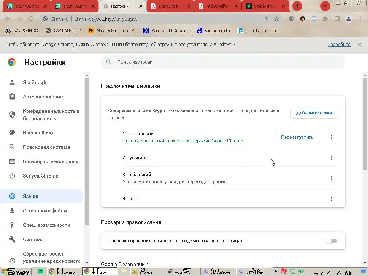This screenshot has width=368, height=276.
Task: Reload the settings page
Action: click(x=31, y=19)
